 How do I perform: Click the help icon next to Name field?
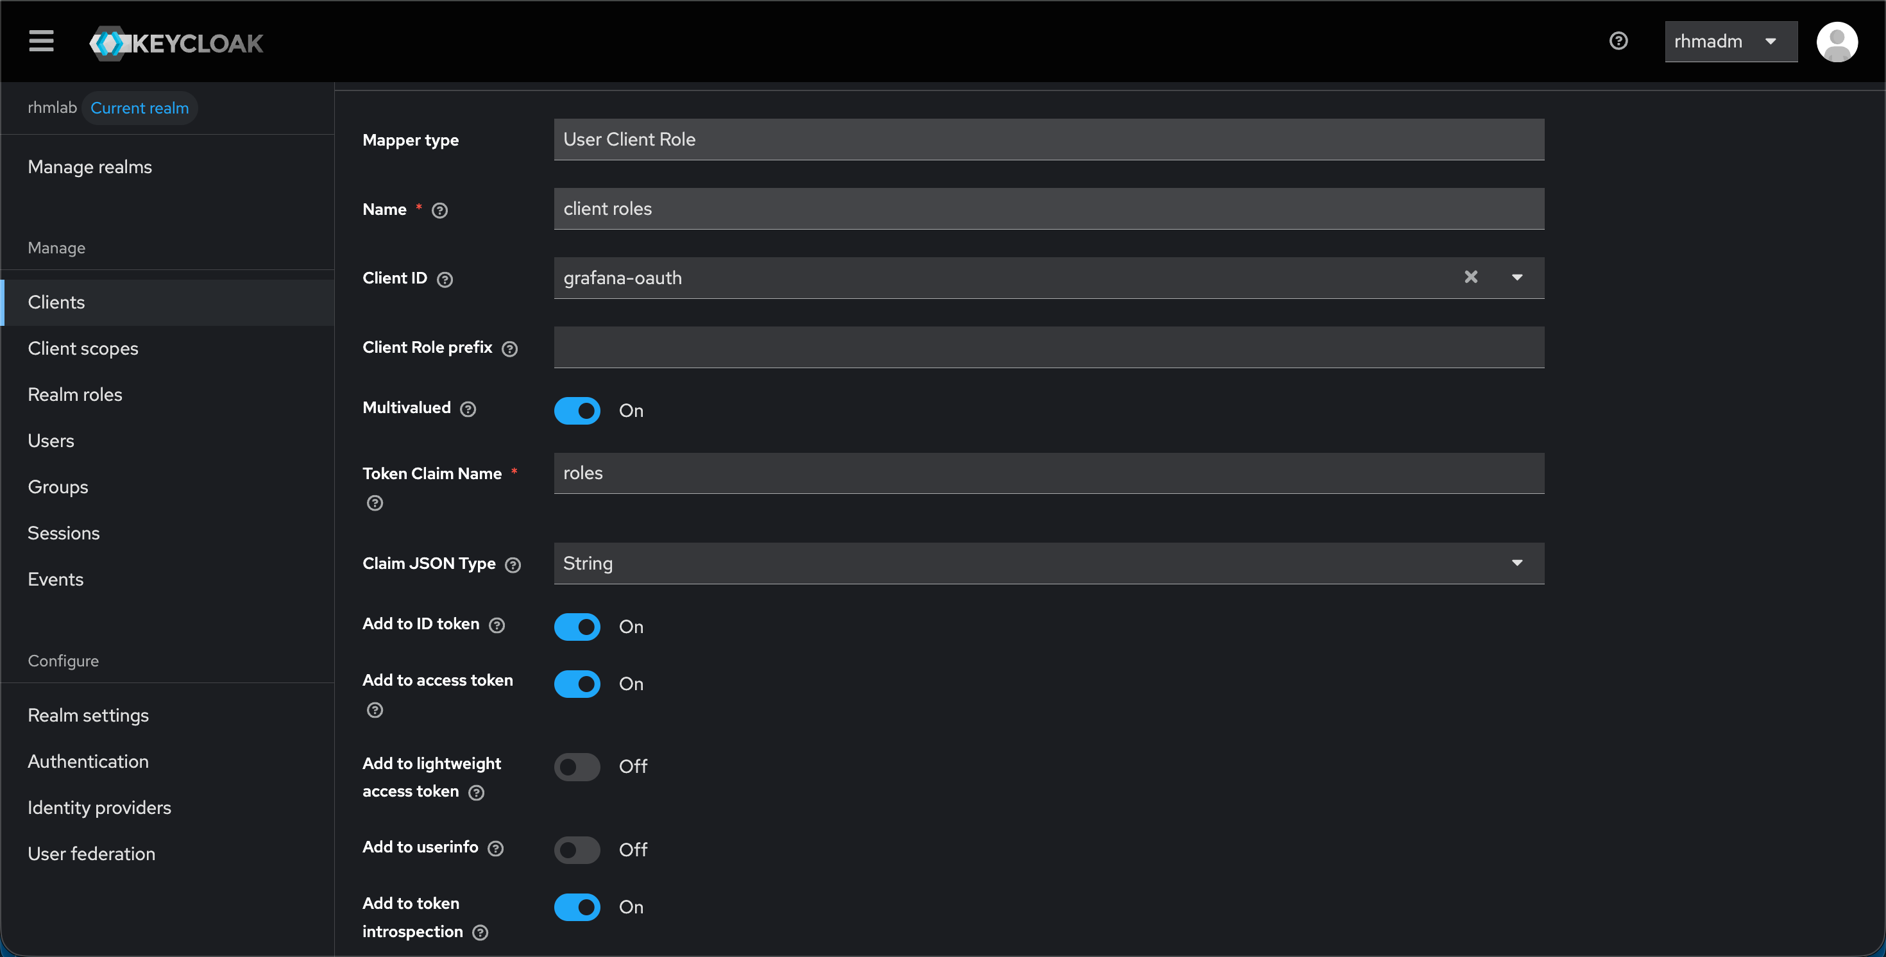click(439, 210)
